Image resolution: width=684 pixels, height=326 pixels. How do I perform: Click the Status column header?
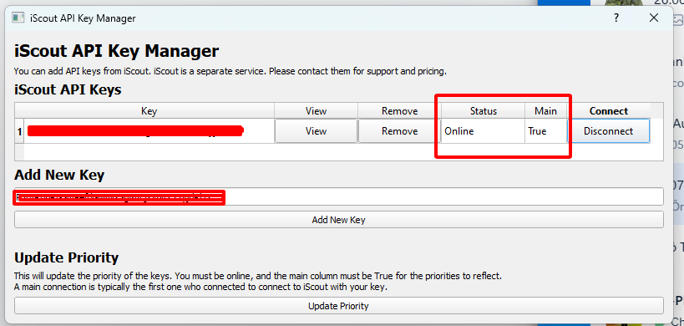point(483,111)
